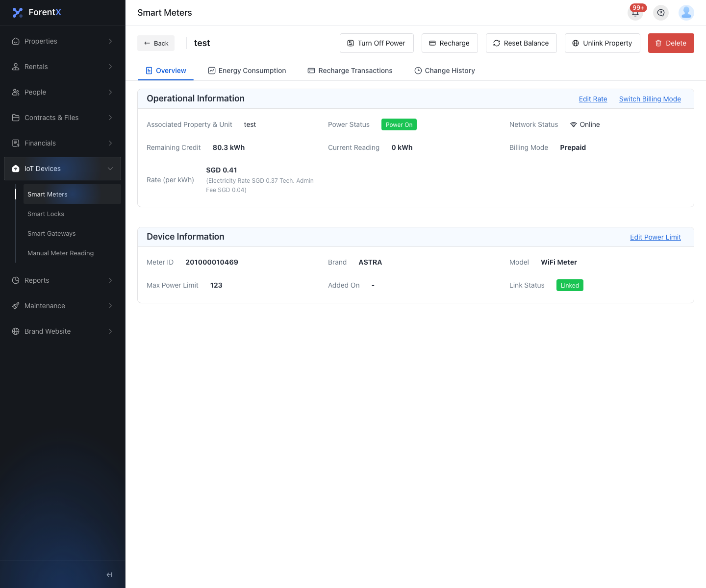Open the help question mark icon
The image size is (706, 588).
[x=661, y=13]
